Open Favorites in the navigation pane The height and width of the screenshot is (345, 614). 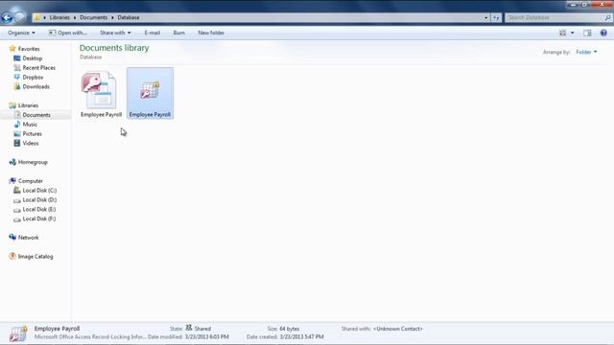click(29, 49)
